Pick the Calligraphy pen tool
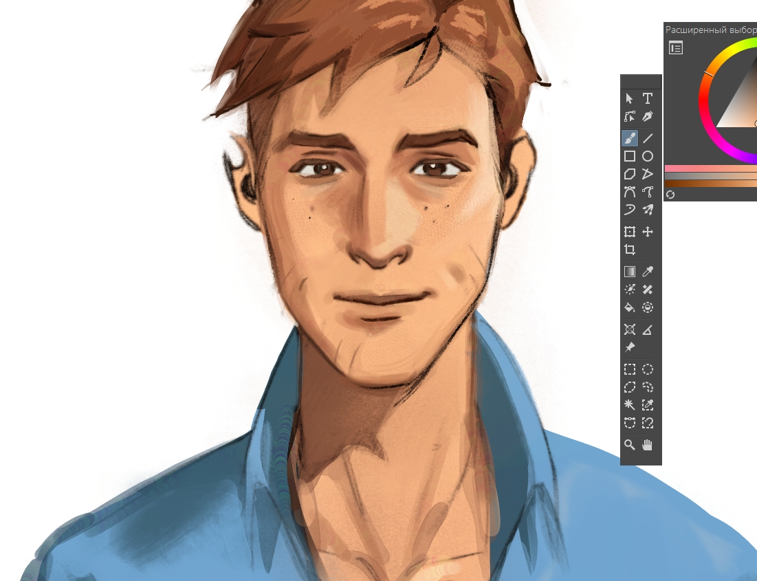The width and height of the screenshot is (757, 581). coord(648,117)
